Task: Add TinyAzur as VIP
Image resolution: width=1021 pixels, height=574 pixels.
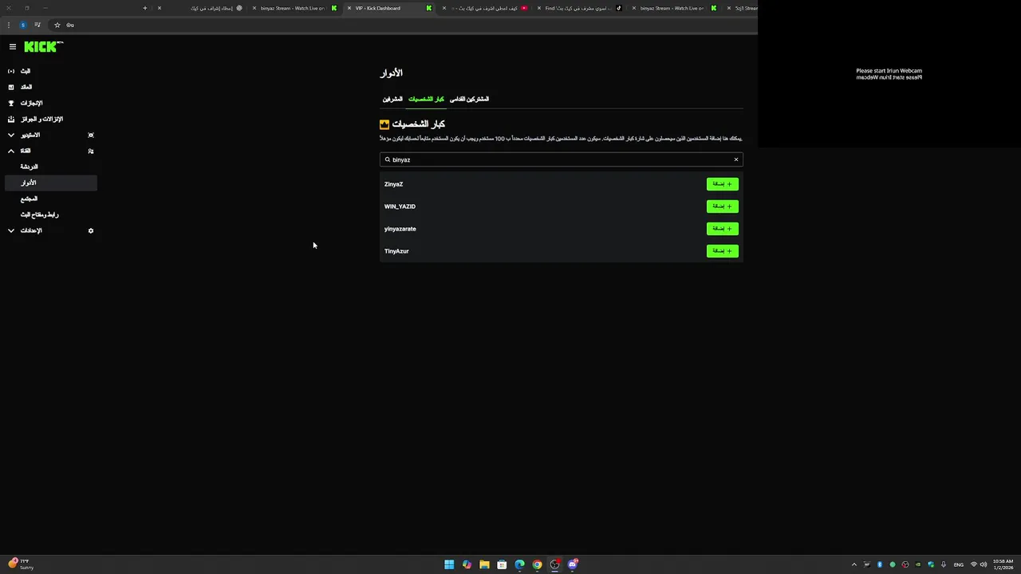Action: pos(723,251)
